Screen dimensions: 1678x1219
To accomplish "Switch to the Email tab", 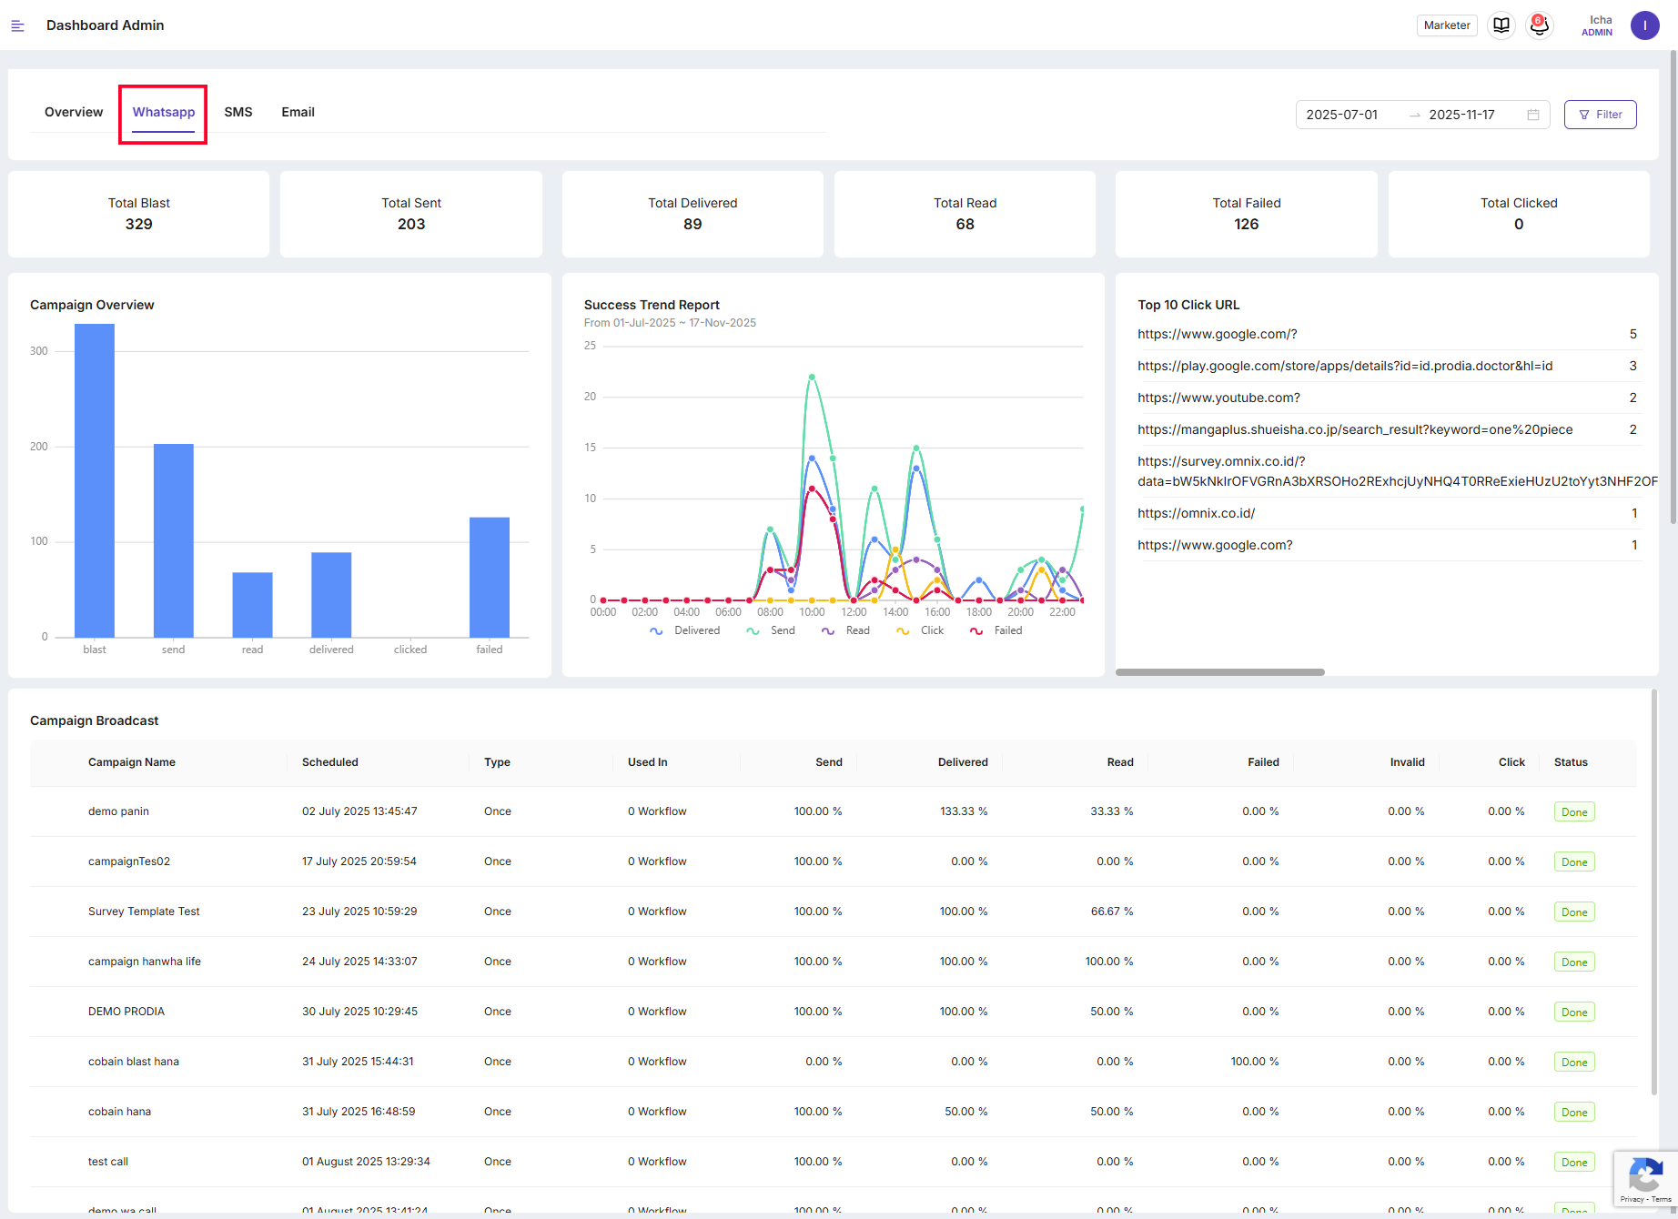I will (x=298, y=112).
